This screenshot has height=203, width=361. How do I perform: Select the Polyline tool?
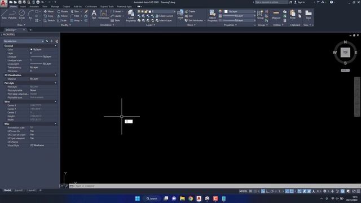click(12, 15)
